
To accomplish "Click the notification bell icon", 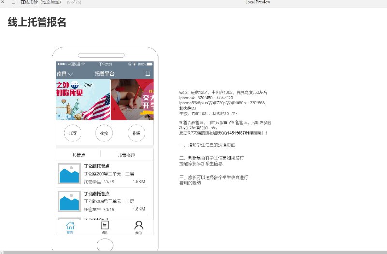I will [148, 73].
